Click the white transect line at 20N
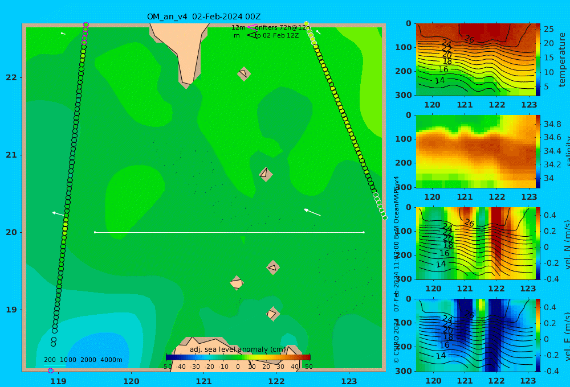570x387 pixels. pyautogui.click(x=229, y=232)
